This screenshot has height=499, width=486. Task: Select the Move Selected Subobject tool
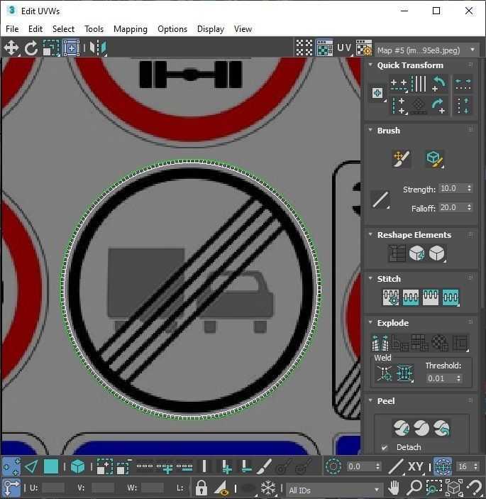tap(11, 48)
